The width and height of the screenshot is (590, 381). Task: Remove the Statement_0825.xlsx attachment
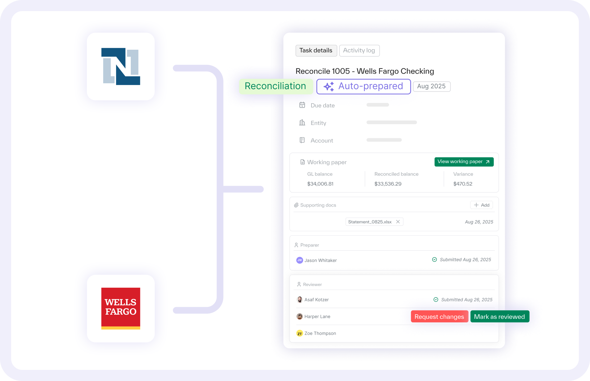(x=398, y=222)
